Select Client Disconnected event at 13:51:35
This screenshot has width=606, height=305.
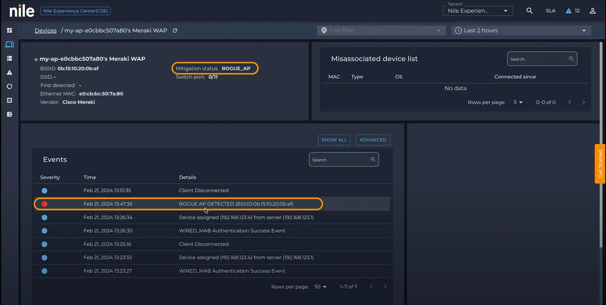pos(212,190)
